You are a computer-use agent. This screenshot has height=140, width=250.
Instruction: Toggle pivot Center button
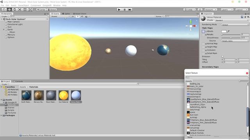click(x=41, y=10)
